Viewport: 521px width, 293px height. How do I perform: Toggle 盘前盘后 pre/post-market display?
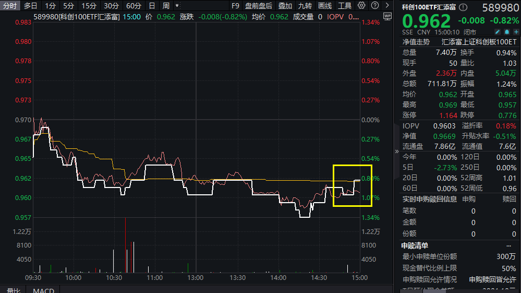pyautogui.click(x=259, y=6)
